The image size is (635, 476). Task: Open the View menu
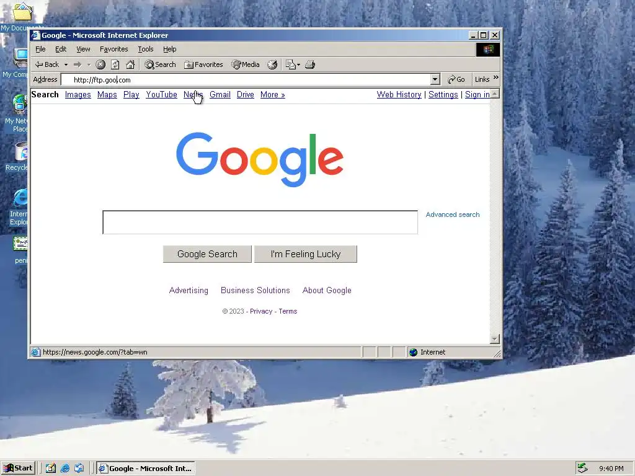(x=83, y=49)
